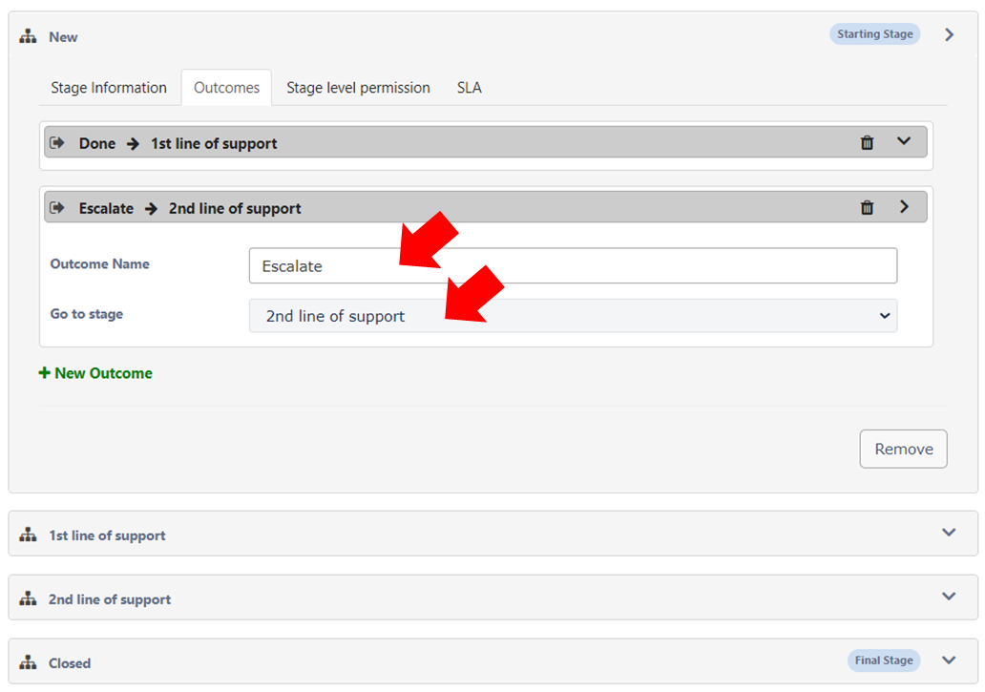This screenshot has width=985, height=692.
Task: Expand the Closed stage chevron
Action: click(949, 660)
